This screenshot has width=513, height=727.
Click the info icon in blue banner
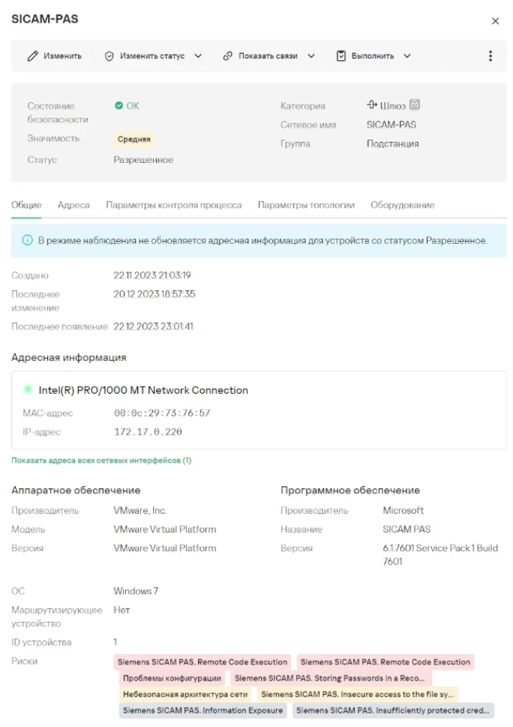(27, 240)
